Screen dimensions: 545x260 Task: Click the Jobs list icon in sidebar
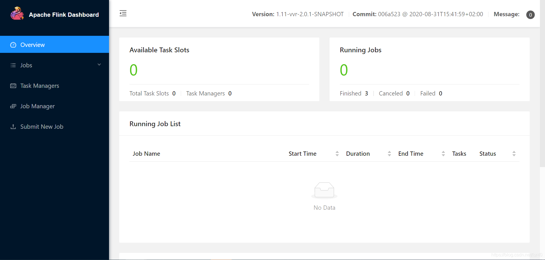pos(13,65)
